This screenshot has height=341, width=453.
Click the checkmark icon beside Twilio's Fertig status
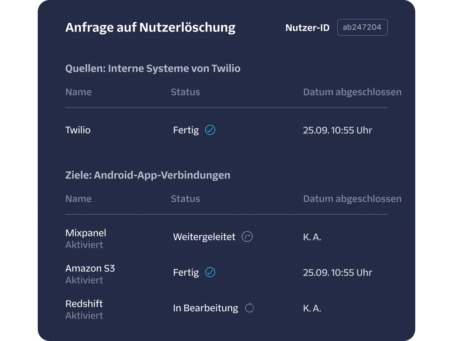tap(210, 130)
